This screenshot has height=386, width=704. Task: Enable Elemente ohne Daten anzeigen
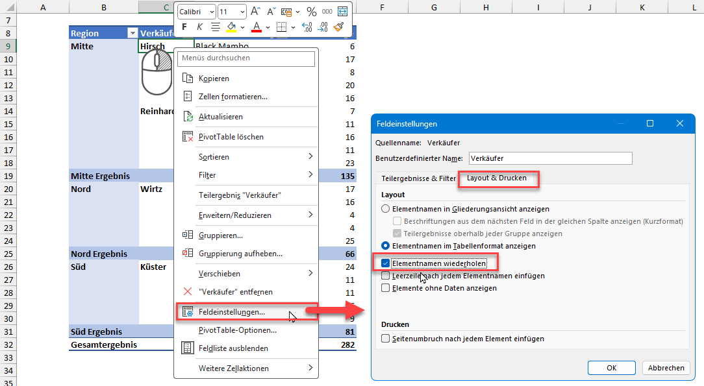[386, 288]
